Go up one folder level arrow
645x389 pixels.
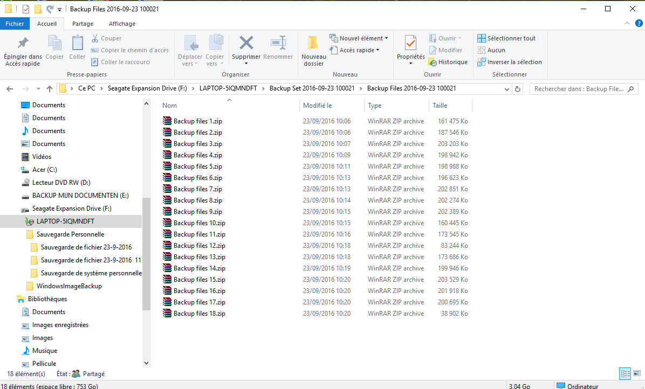50,89
